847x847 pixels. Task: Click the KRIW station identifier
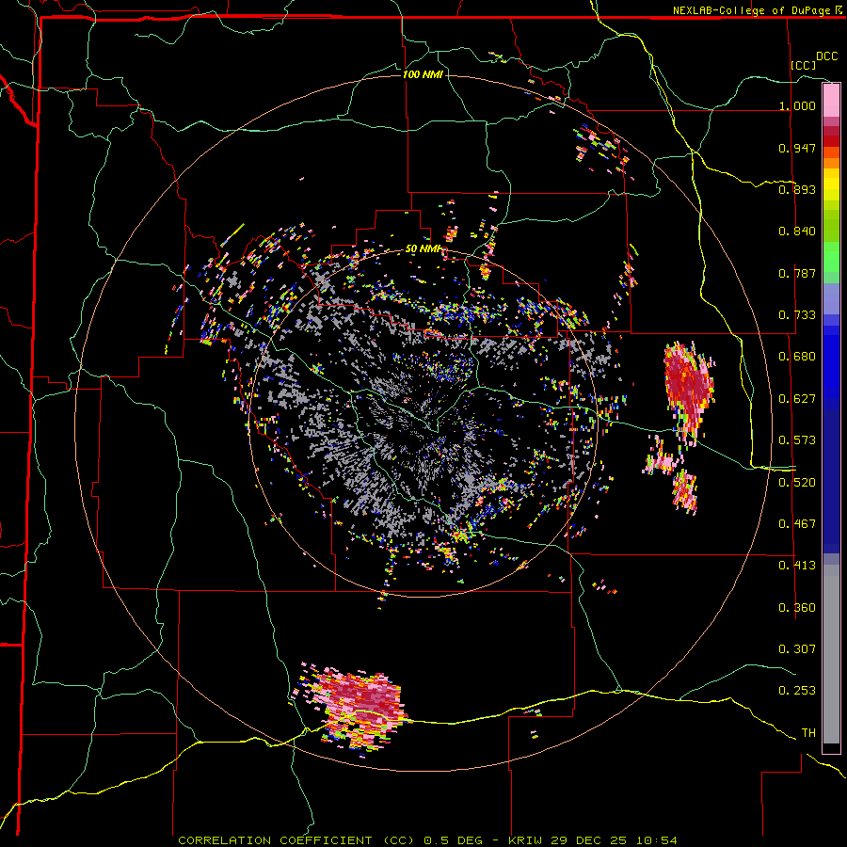525,840
